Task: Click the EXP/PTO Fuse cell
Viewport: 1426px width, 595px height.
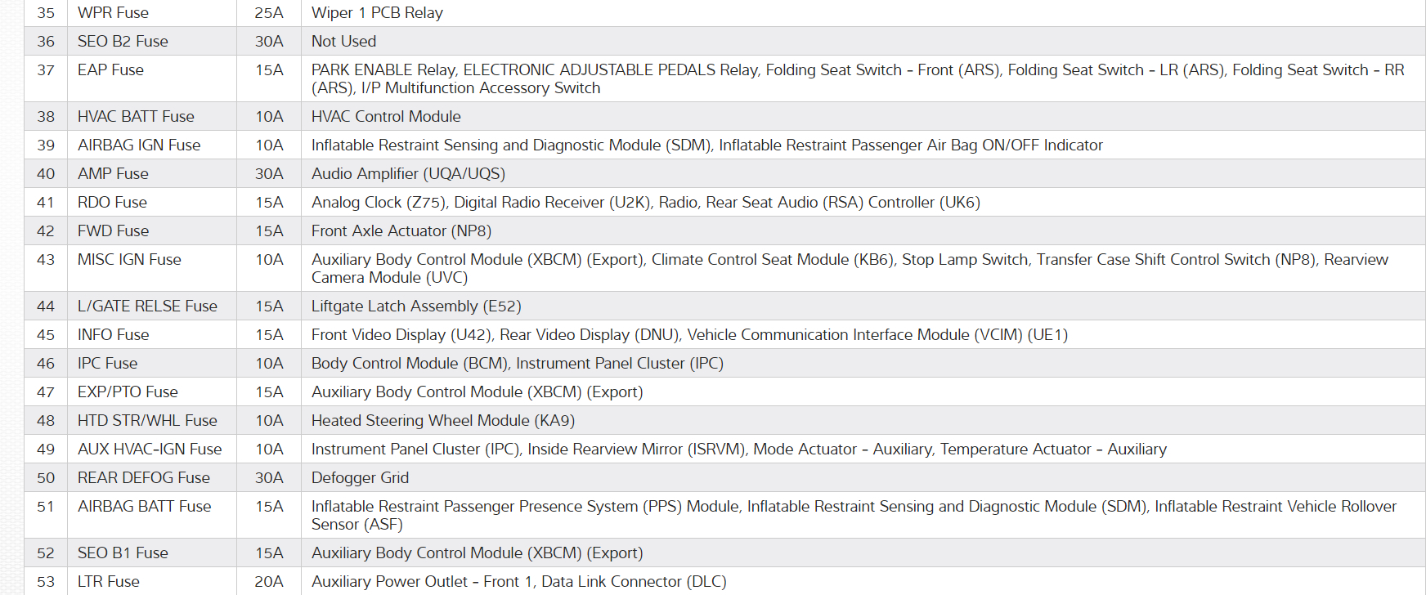Action: pyautogui.click(x=128, y=392)
